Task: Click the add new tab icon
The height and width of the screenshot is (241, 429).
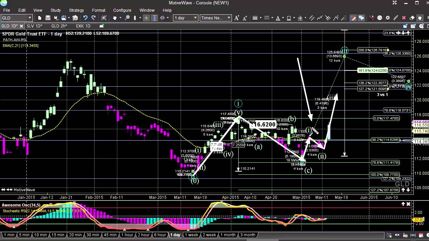Action: pyautogui.click(x=102, y=26)
